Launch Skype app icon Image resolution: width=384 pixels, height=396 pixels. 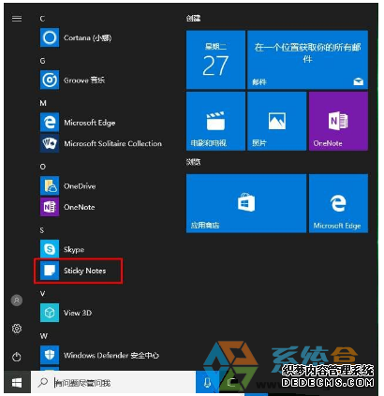[50, 249]
